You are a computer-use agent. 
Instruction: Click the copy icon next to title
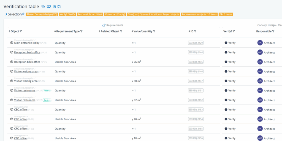[59, 7]
